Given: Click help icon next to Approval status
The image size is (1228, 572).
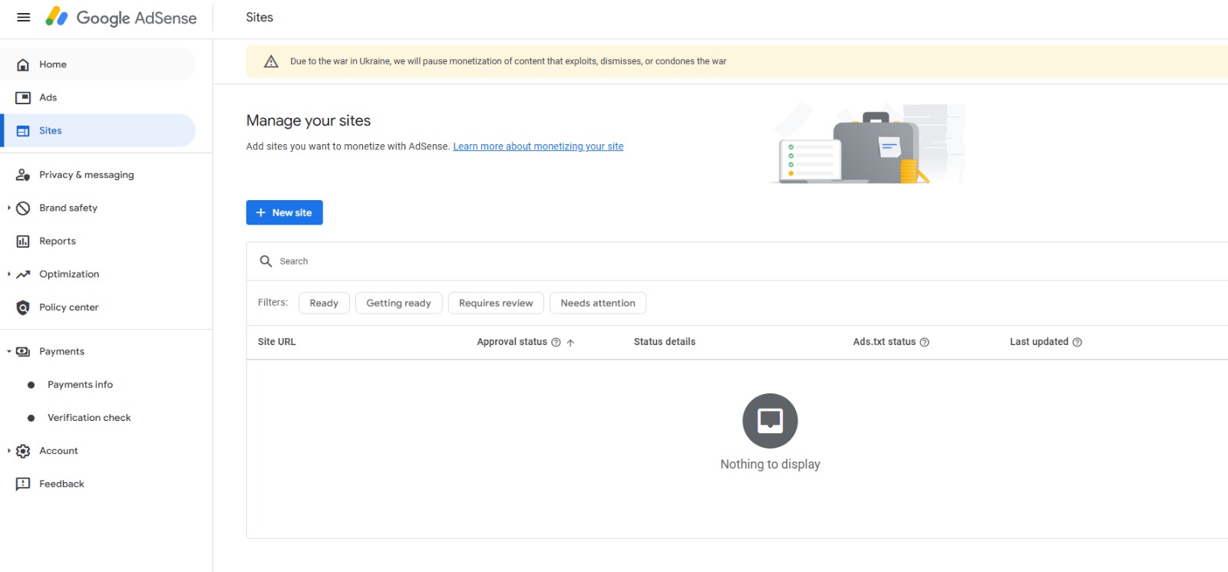Looking at the screenshot, I should pos(556,343).
